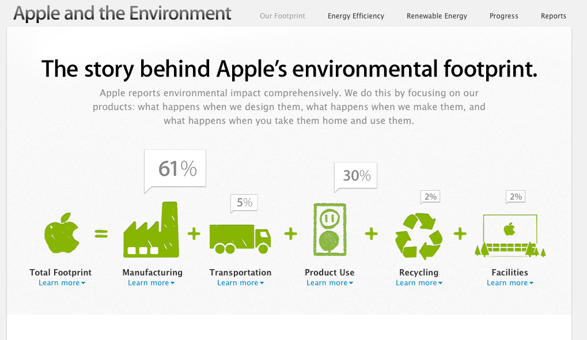Expand the Learn more dropdown under Manufacturing
The height and width of the screenshot is (340, 587).
(151, 282)
